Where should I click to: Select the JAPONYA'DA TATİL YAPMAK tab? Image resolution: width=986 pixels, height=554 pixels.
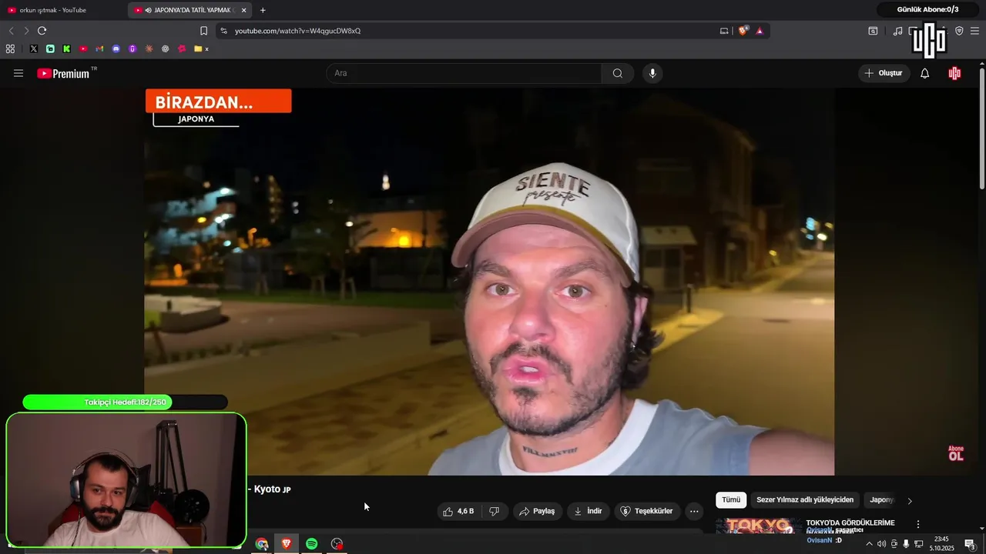[190, 10]
